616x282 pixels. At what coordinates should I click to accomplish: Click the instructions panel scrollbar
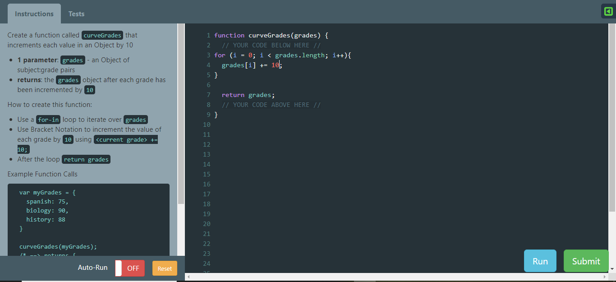(x=181, y=113)
